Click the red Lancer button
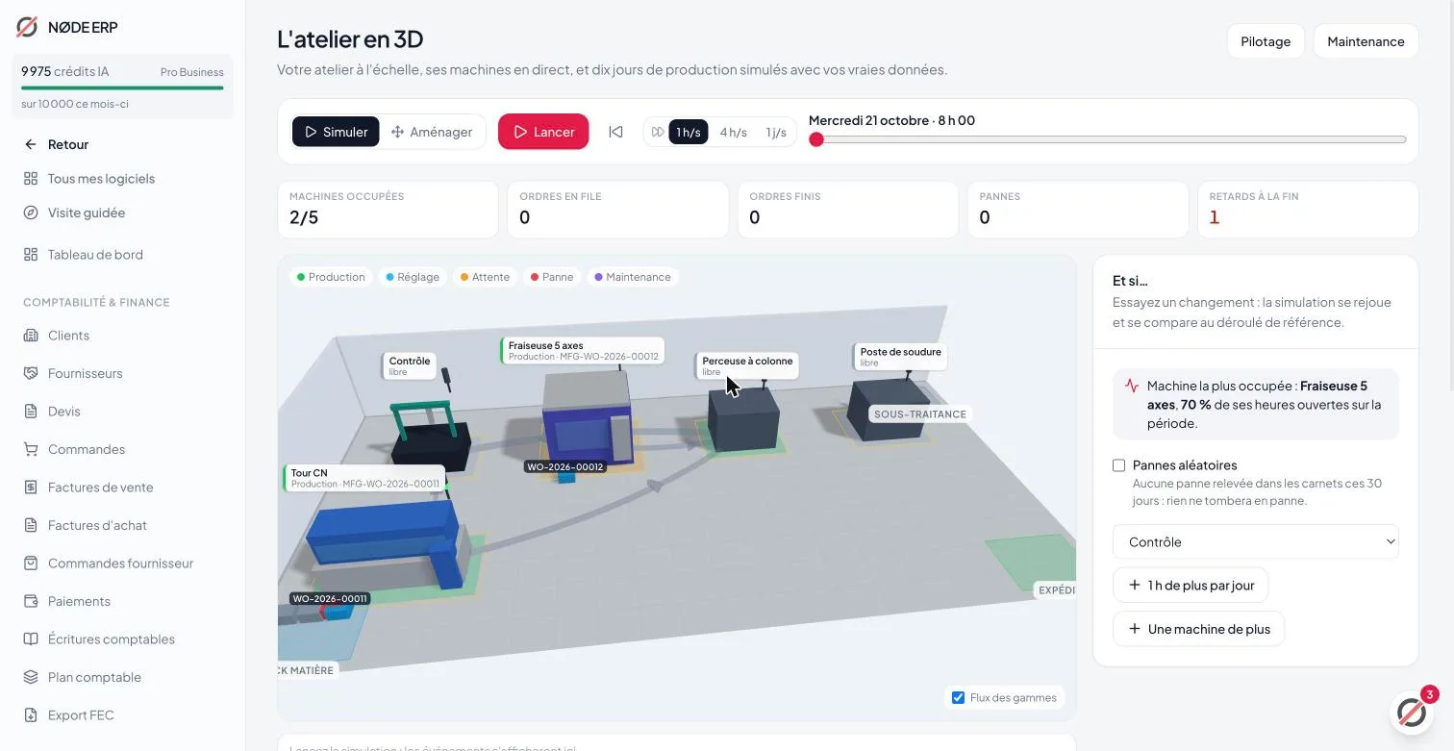1454x751 pixels. click(543, 132)
